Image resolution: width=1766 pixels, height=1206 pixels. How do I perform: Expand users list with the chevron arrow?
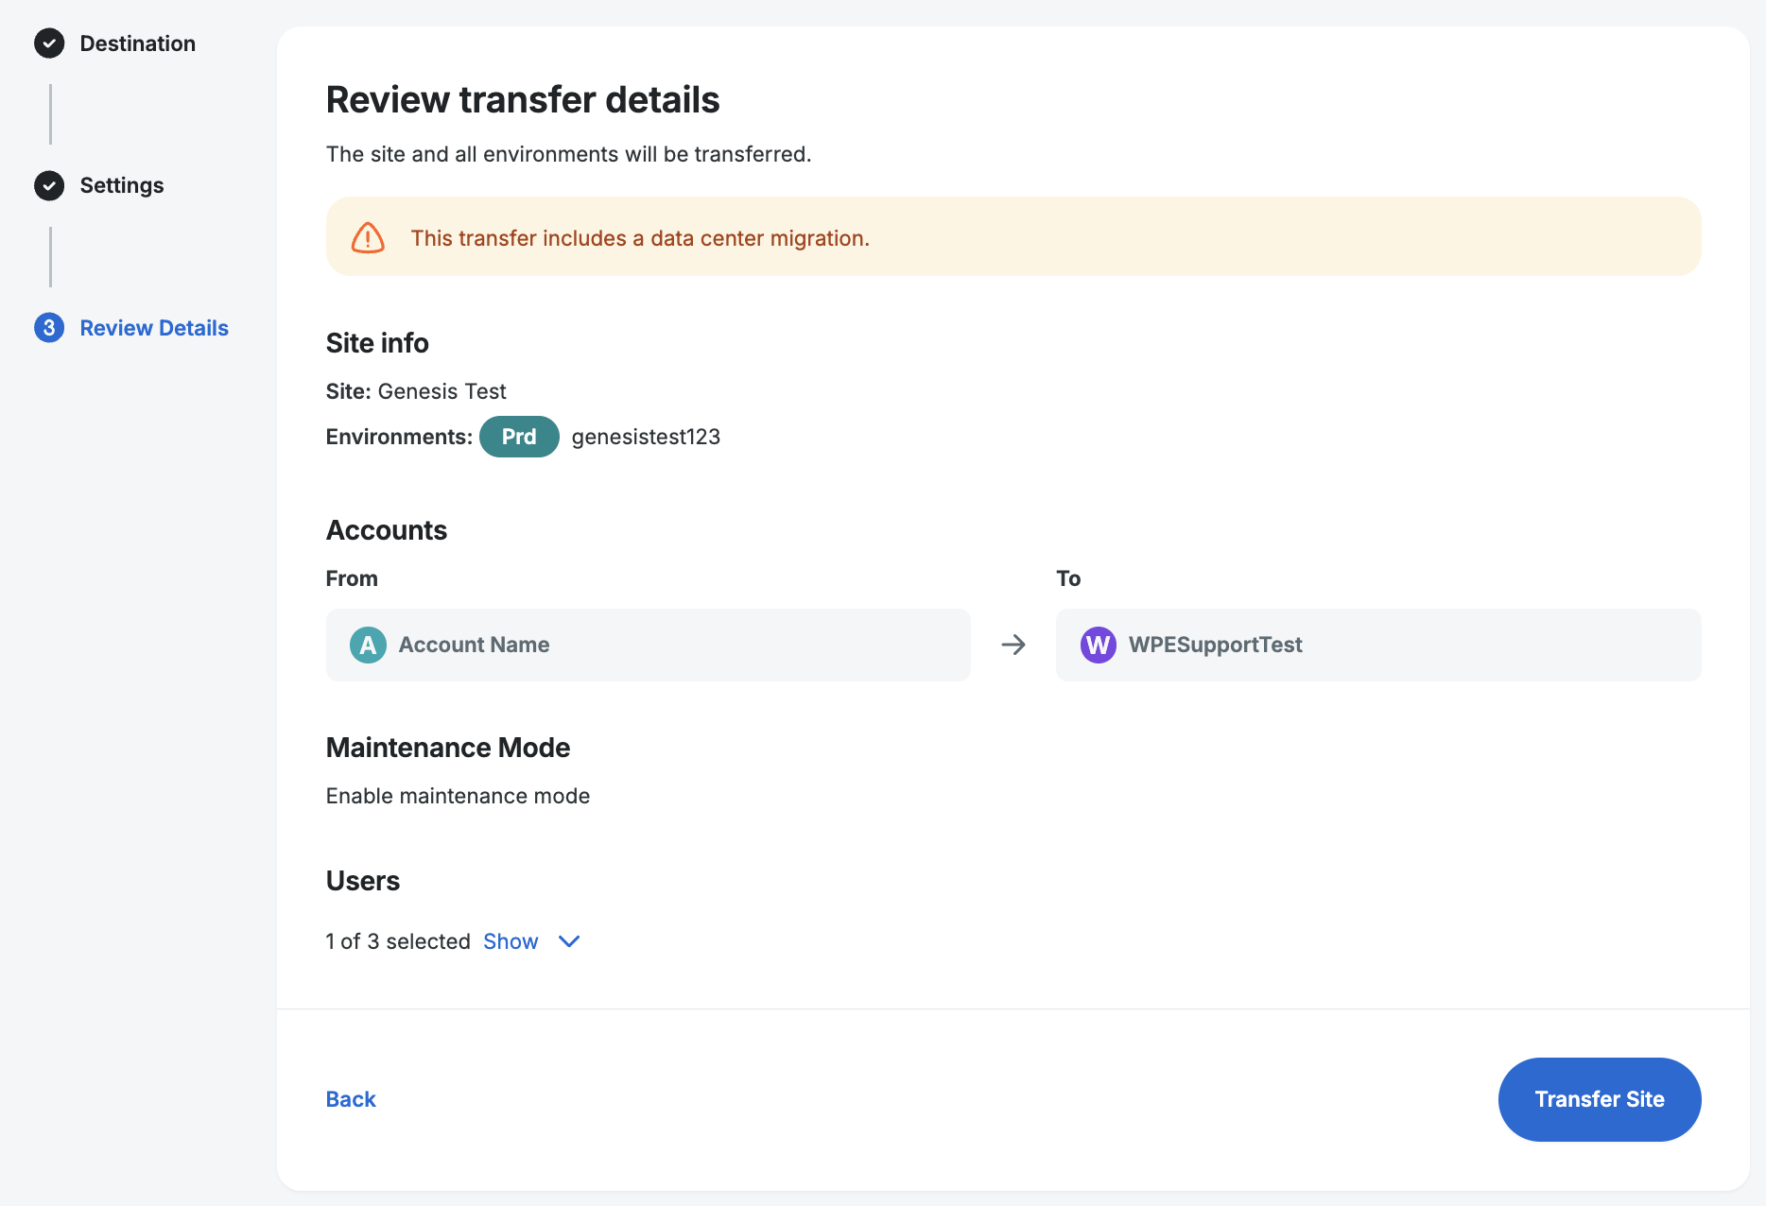click(x=569, y=941)
